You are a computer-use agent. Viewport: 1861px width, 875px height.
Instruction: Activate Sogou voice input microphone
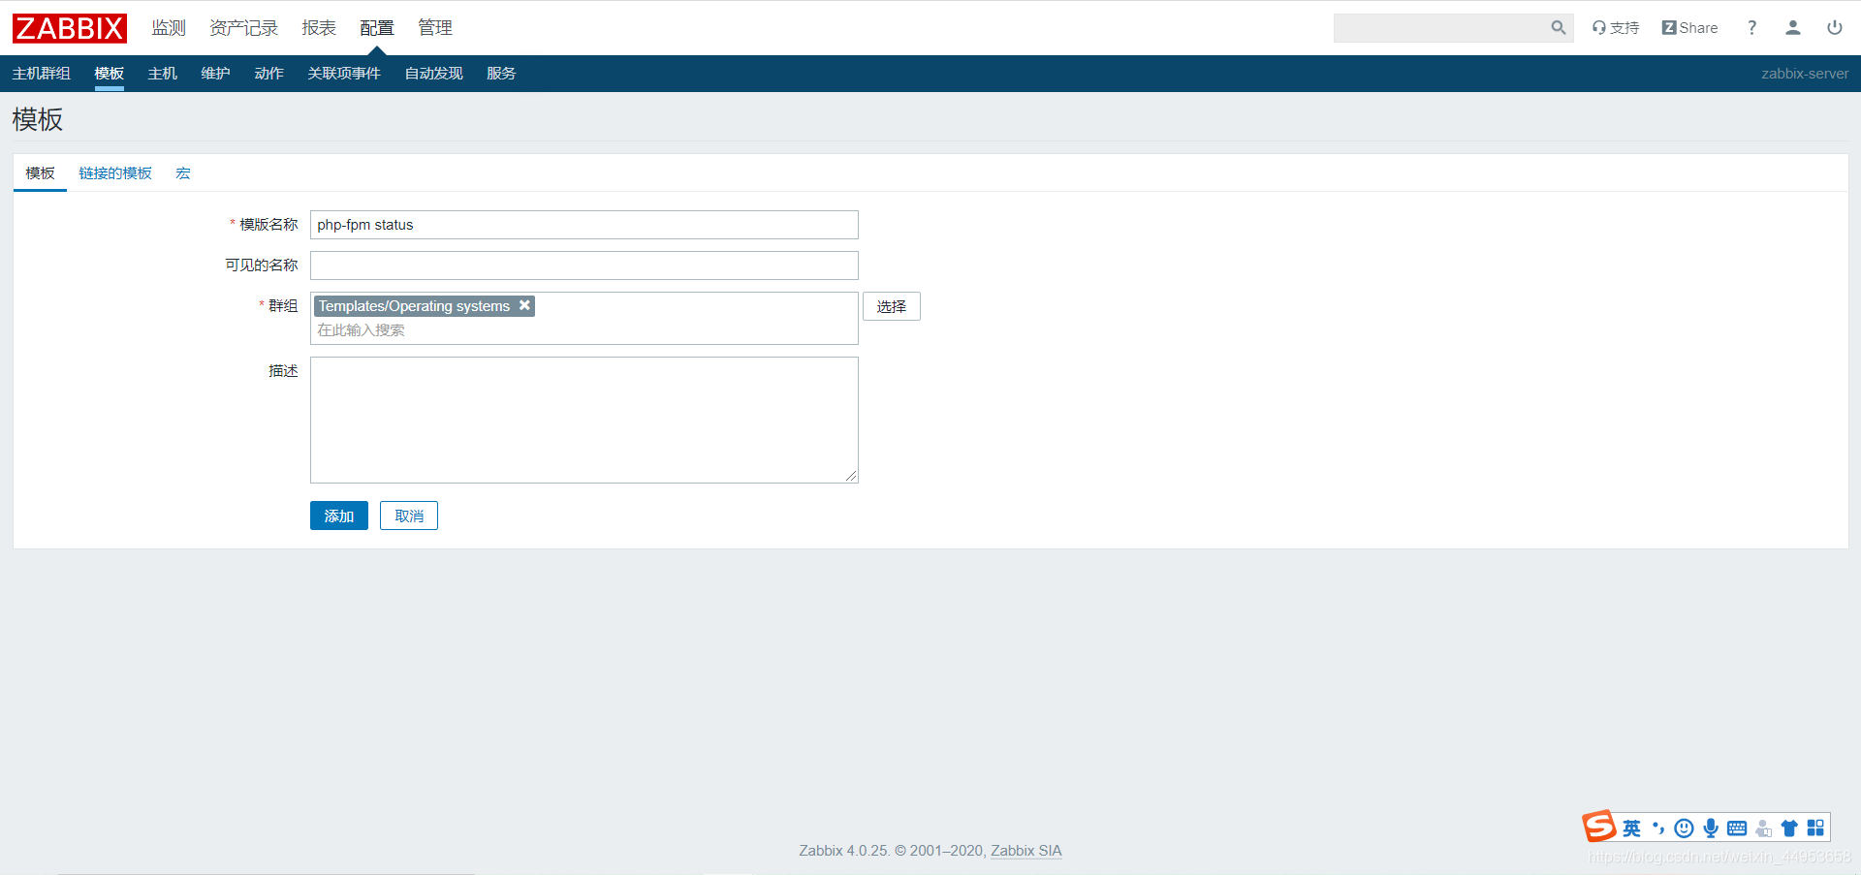pyautogui.click(x=1711, y=828)
